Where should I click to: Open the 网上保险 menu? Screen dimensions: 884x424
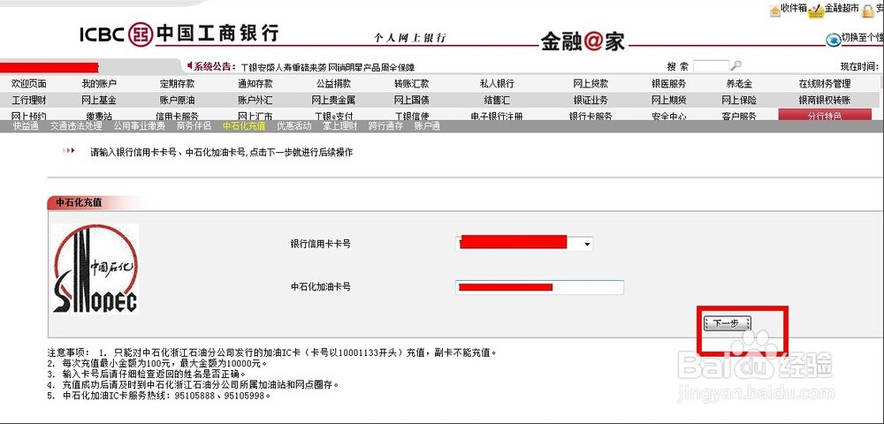click(x=739, y=100)
